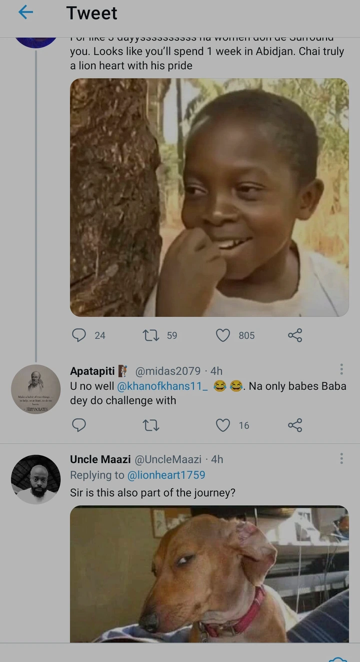360x662 pixels.
Task: Reply to the Abidjan lion heart tweet
Action: [79, 335]
